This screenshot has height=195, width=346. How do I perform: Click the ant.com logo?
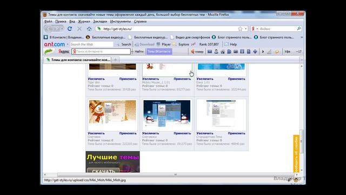55,44
